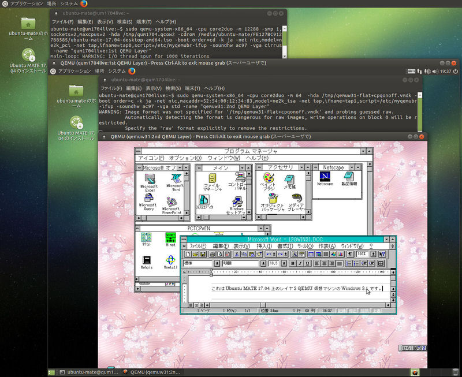
Task: Toggle right text alignment in Word
Action: [331, 264]
